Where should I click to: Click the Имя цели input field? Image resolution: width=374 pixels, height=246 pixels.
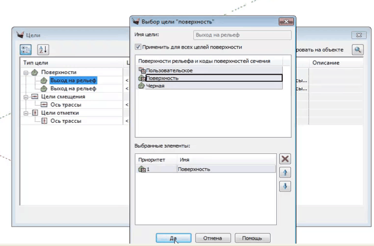pyautogui.click(x=242, y=35)
